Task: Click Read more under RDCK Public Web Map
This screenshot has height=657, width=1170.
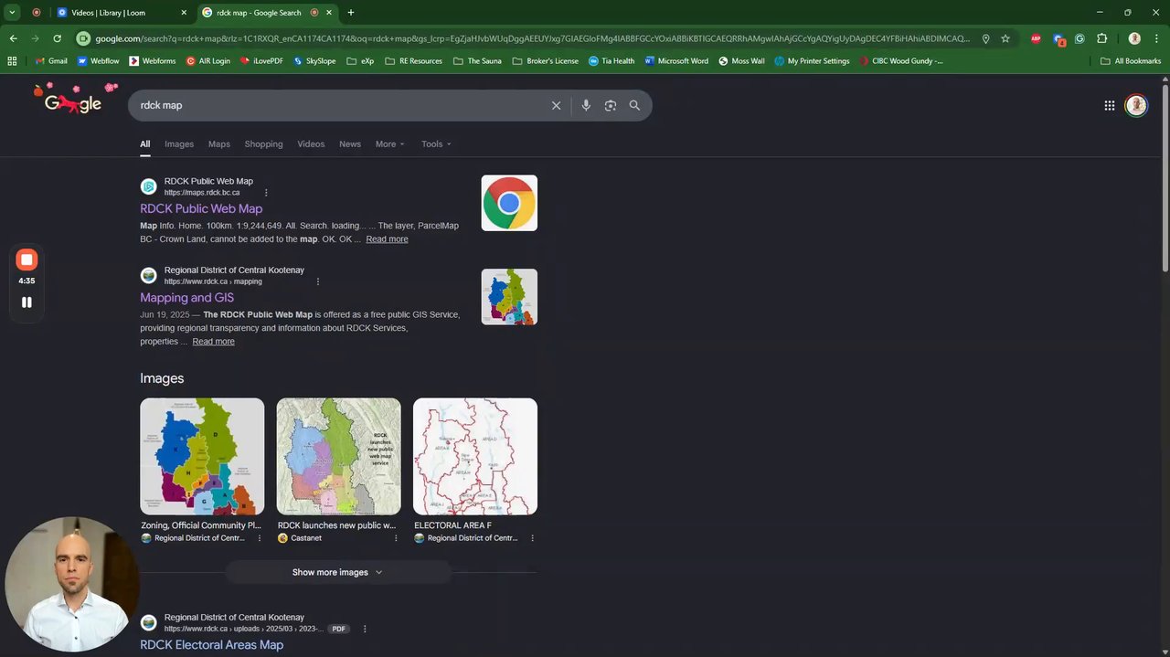Action: [x=387, y=239]
